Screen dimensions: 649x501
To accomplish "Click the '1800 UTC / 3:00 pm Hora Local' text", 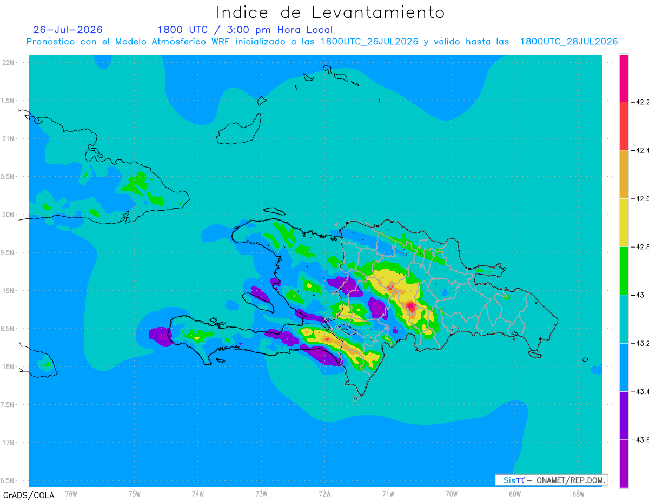I will point(245,30).
